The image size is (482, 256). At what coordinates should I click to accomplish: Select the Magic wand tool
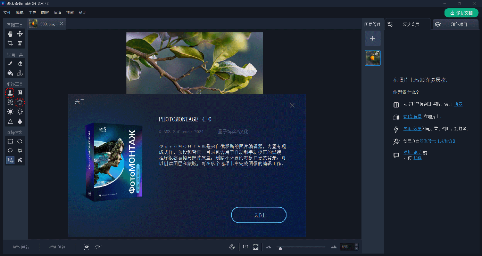tap(20, 160)
